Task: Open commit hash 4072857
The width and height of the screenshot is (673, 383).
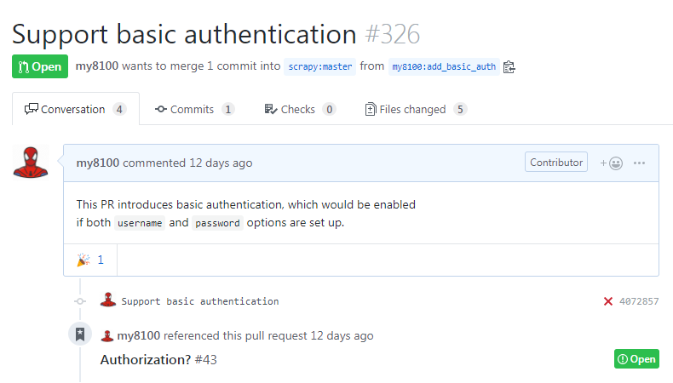Action: click(639, 301)
